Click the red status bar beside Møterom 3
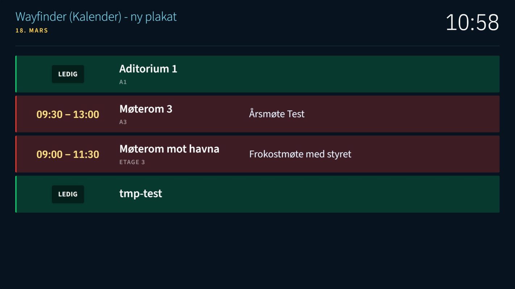515x289 pixels. pyautogui.click(x=16, y=114)
